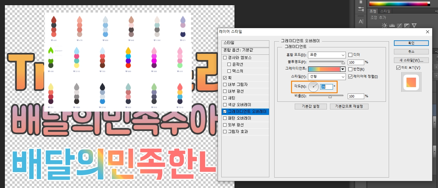Open the 스타일 선형 dropdown
The height and width of the screenshot is (188, 438).
click(327, 76)
